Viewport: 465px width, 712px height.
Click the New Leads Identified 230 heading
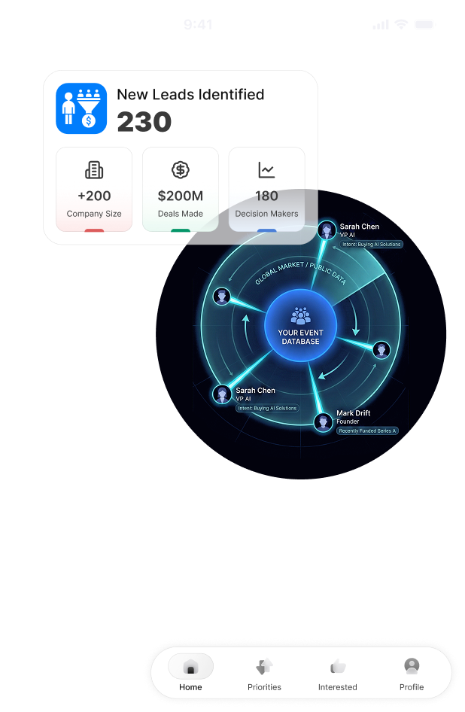tap(190, 111)
